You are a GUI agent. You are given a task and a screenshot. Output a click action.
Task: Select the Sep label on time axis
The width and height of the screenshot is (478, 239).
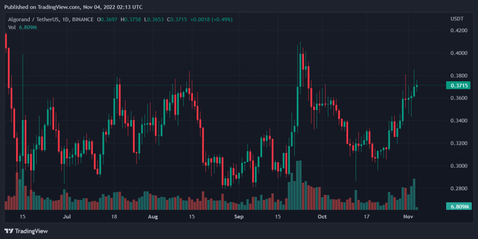pyautogui.click(x=239, y=217)
